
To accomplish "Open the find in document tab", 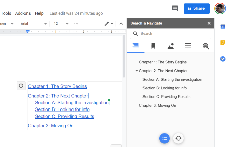I will [206, 46].
